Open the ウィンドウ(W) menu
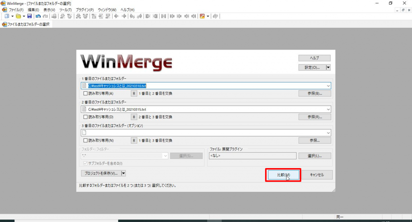412x222 pixels. (107, 10)
